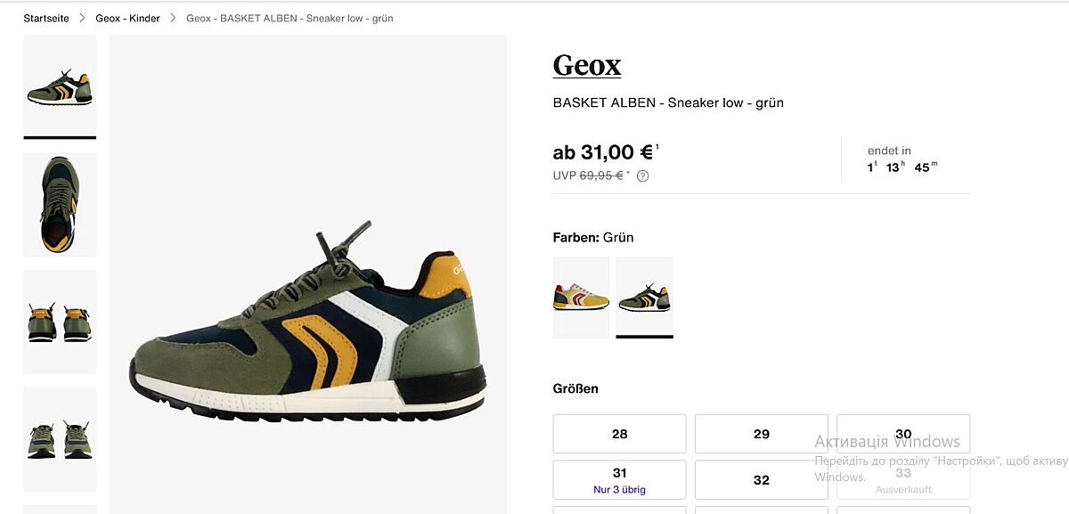
Task: Choose size 32
Action: 761,479
